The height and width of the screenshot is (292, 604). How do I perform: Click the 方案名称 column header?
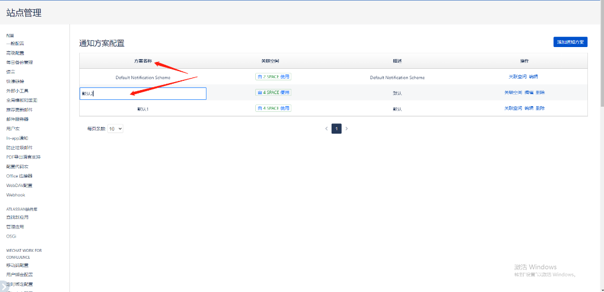pyautogui.click(x=143, y=61)
